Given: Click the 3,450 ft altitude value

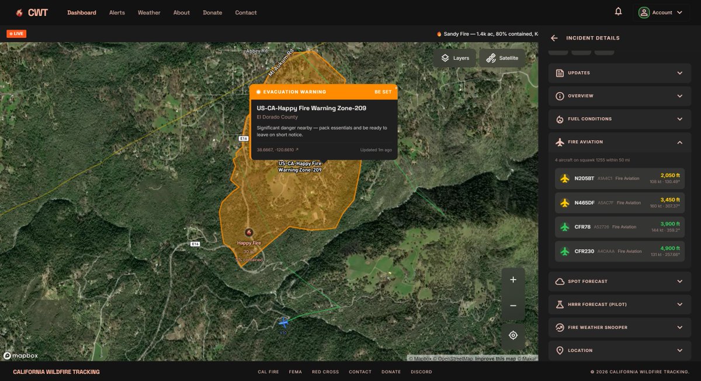Looking at the screenshot, I should click(x=670, y=200).
